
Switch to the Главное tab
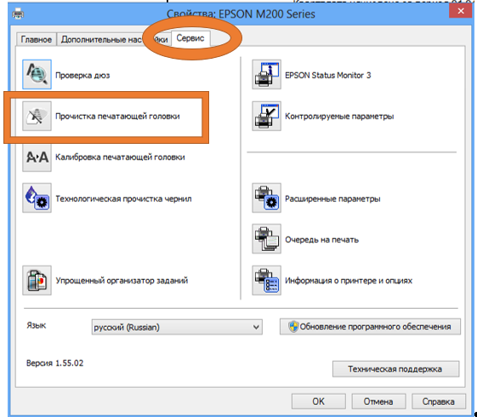point(37,39)
